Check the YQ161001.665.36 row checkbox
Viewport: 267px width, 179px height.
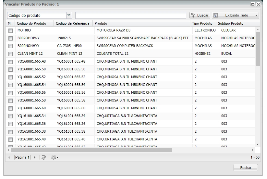click(x=11, y=124)
